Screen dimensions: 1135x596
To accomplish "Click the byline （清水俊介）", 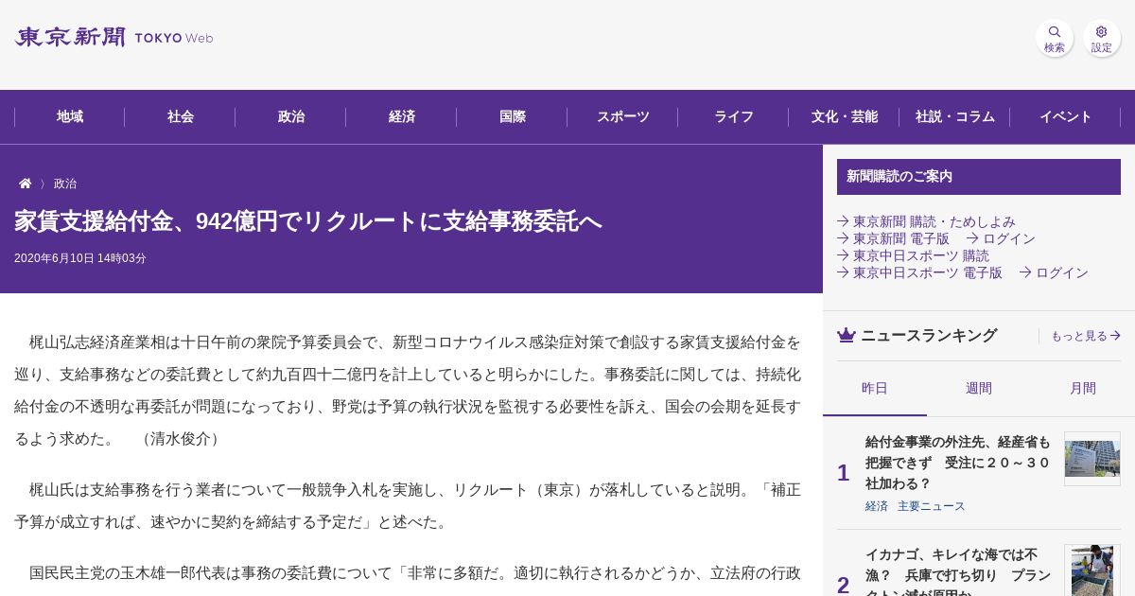I will [182, 439].
